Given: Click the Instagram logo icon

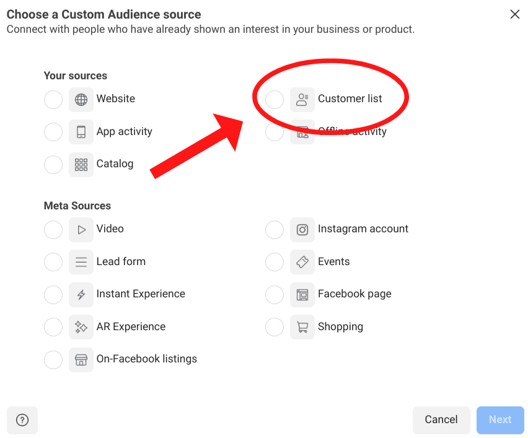Looking at the screenshot, I should coord(302,229).
